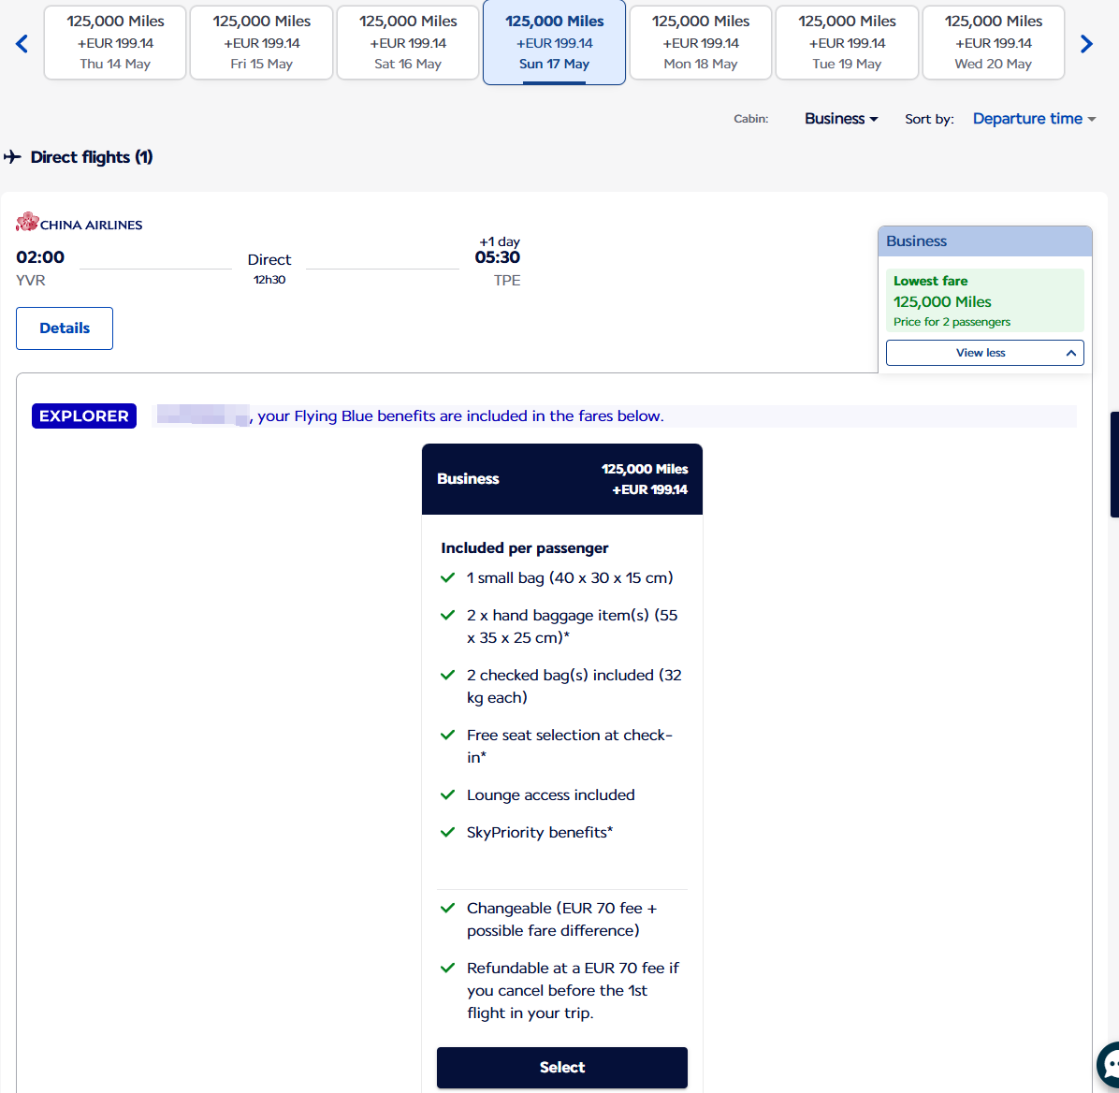Click the Lowest fare 125,000 Miles box
Screen dimensions: 1119x1093
(x=985, y=300)
